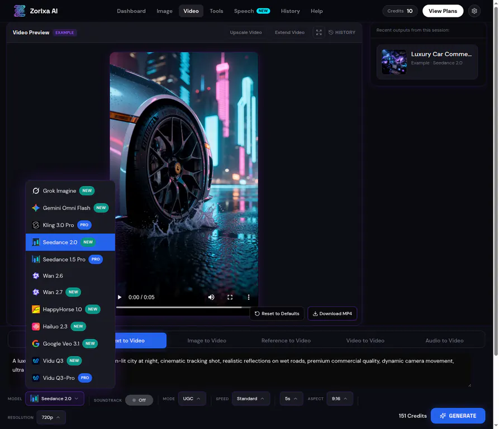Click the Zorixa AI logo icon
Image resolution: width=499 pixels, height=429 pixels.
(20, 11)
